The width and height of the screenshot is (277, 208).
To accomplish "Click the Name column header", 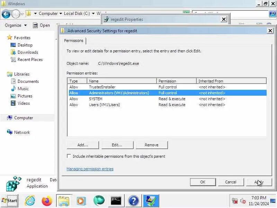I will point(122,81).
